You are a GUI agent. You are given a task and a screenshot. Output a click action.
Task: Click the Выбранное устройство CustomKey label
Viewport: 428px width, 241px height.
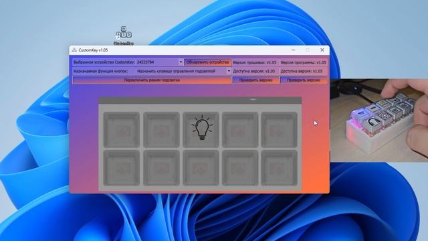coord(104,62)
